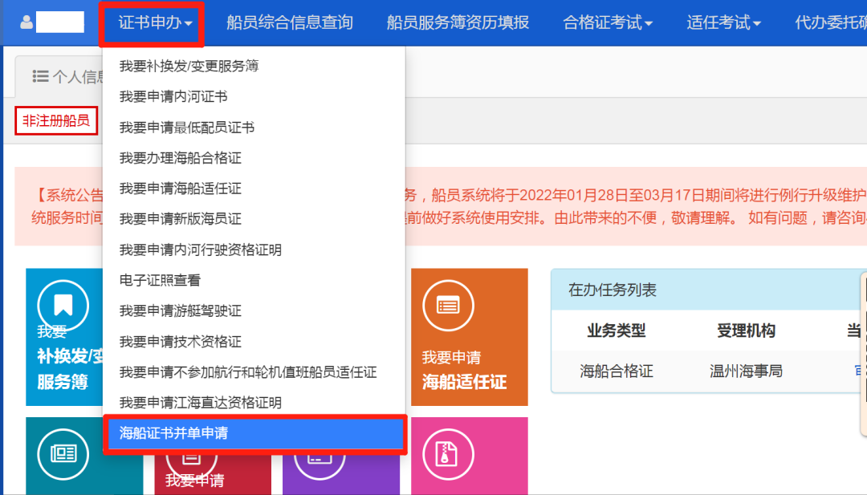Image resolution: width=867 pixels, height=495 pixels.
Task: Open the 适任考试 dropdown
Action: pos(723,22)
